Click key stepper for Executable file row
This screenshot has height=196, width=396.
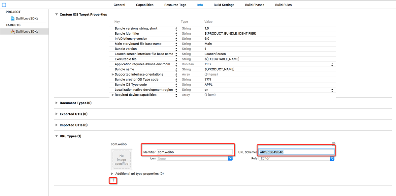click(176, 59)
